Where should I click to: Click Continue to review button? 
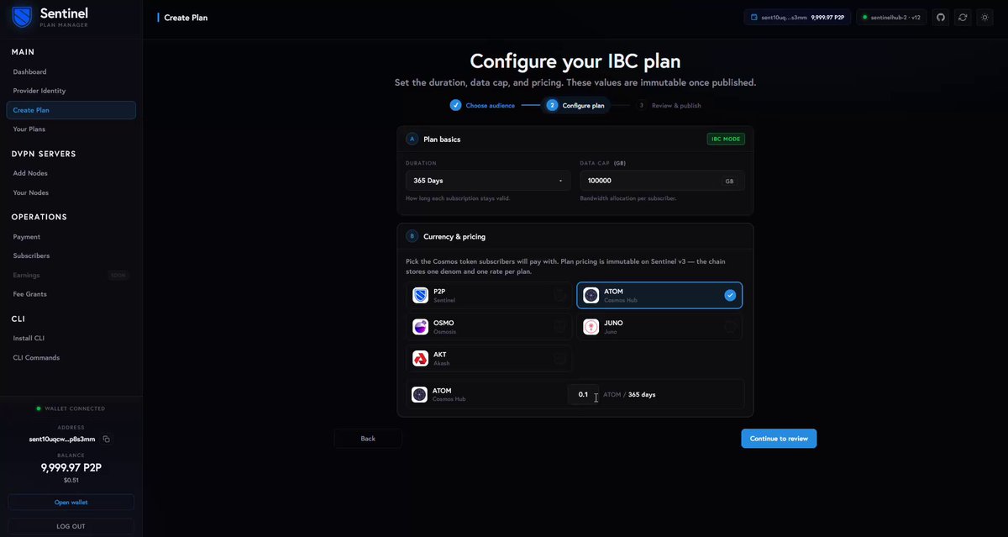coord(779,439)
